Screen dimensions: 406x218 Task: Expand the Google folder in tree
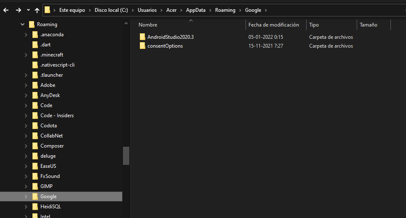coord(26,196)
